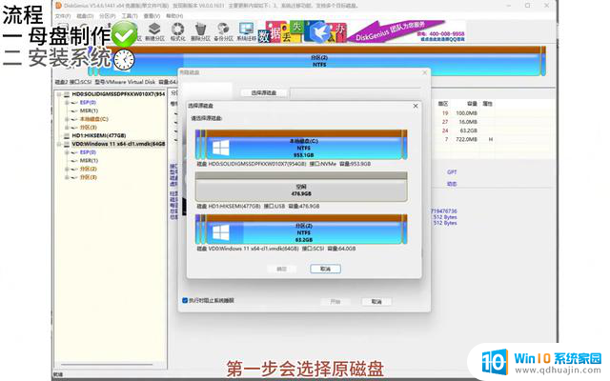Image resolution: width=610 pixels, height=381 pixels.
Task: Choose the VD0 分区(2) 63.2GB disk as source
Action: coord(301,230)
